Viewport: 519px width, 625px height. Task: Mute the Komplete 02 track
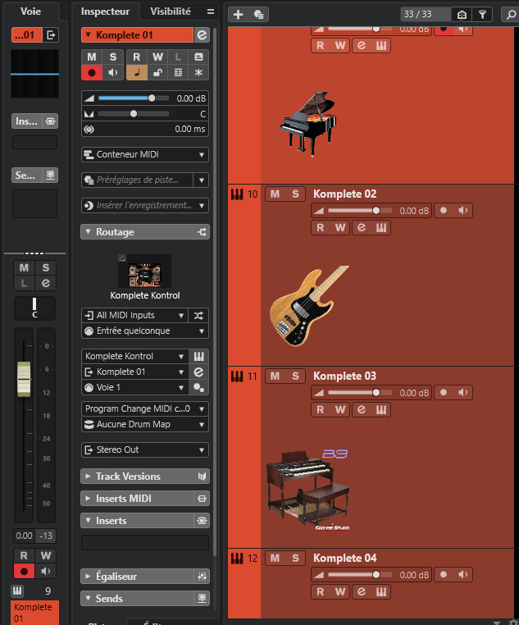pyautogui.click(x=275, y=194)
